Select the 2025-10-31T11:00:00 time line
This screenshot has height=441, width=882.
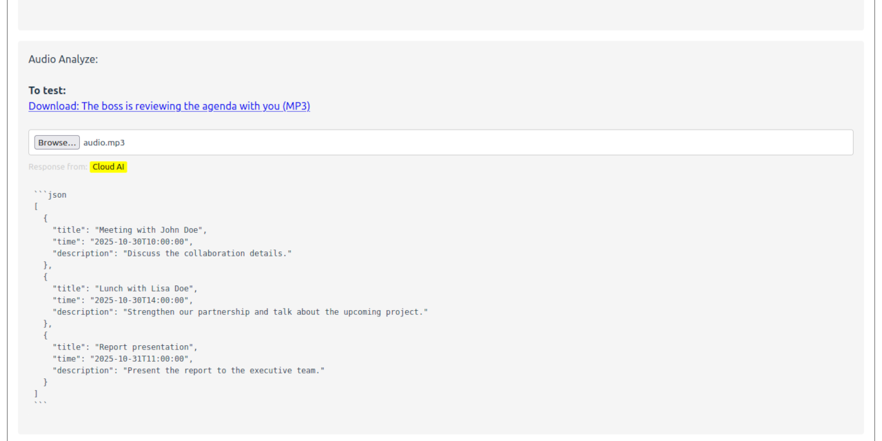[x=123, y=359]
